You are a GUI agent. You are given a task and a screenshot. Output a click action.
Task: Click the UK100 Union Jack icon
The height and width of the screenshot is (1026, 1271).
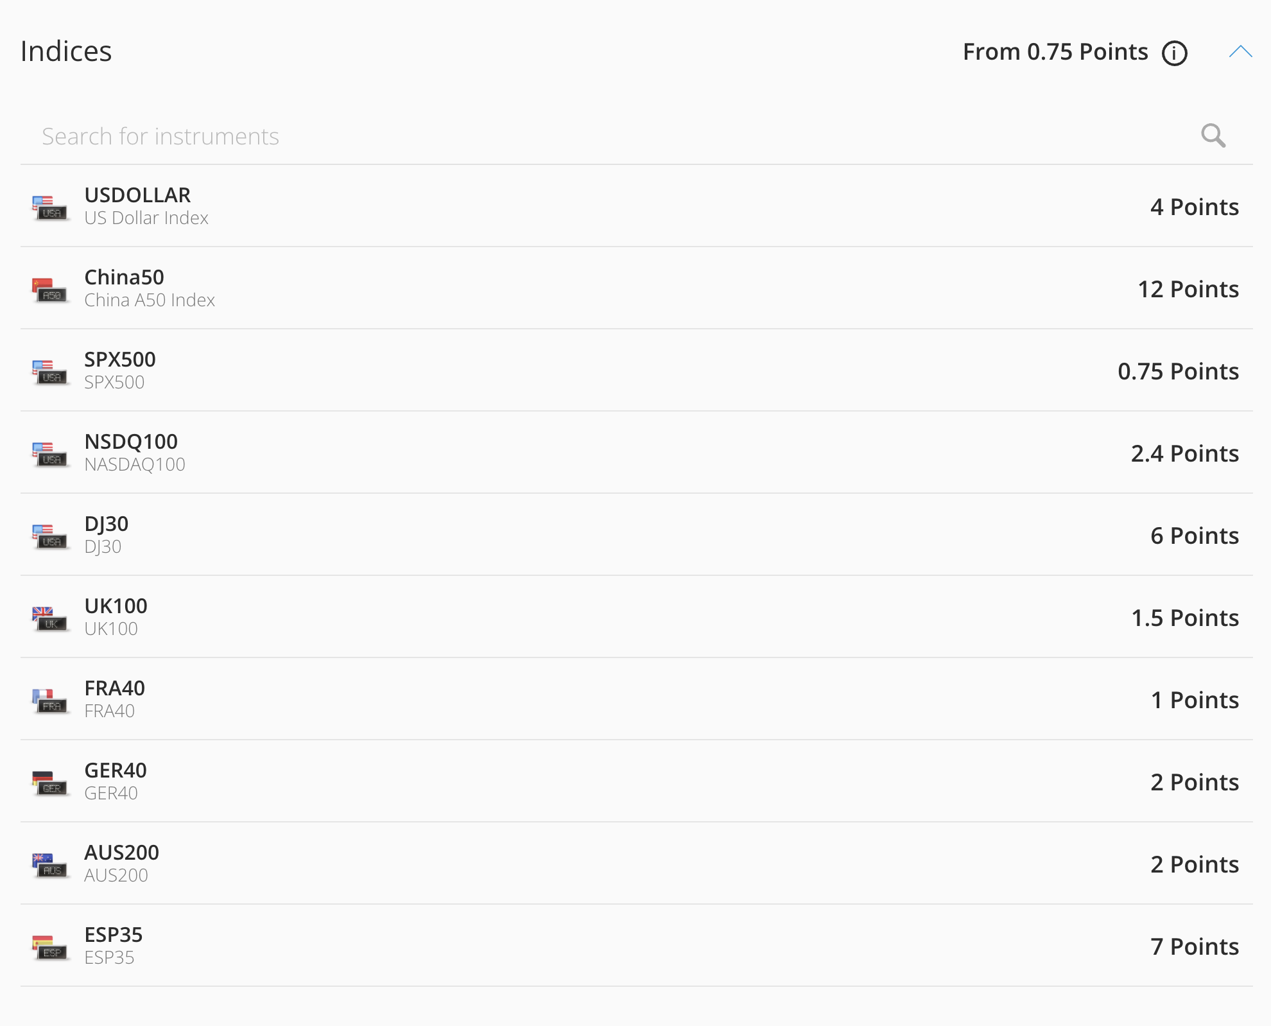point(50,618)
